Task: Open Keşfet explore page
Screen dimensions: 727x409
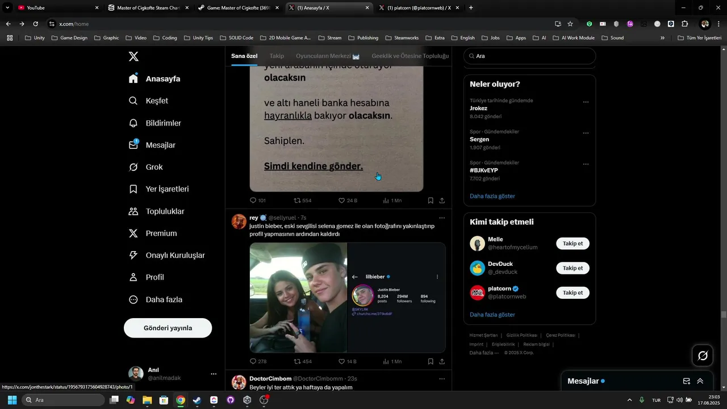Action: [x=148, y=101]
